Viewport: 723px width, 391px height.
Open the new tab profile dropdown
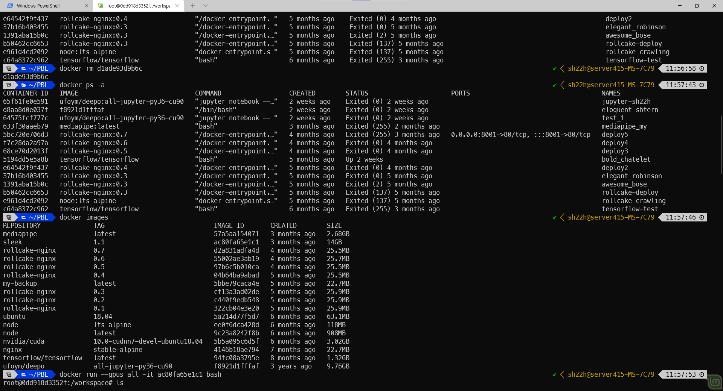click(206, 6)
